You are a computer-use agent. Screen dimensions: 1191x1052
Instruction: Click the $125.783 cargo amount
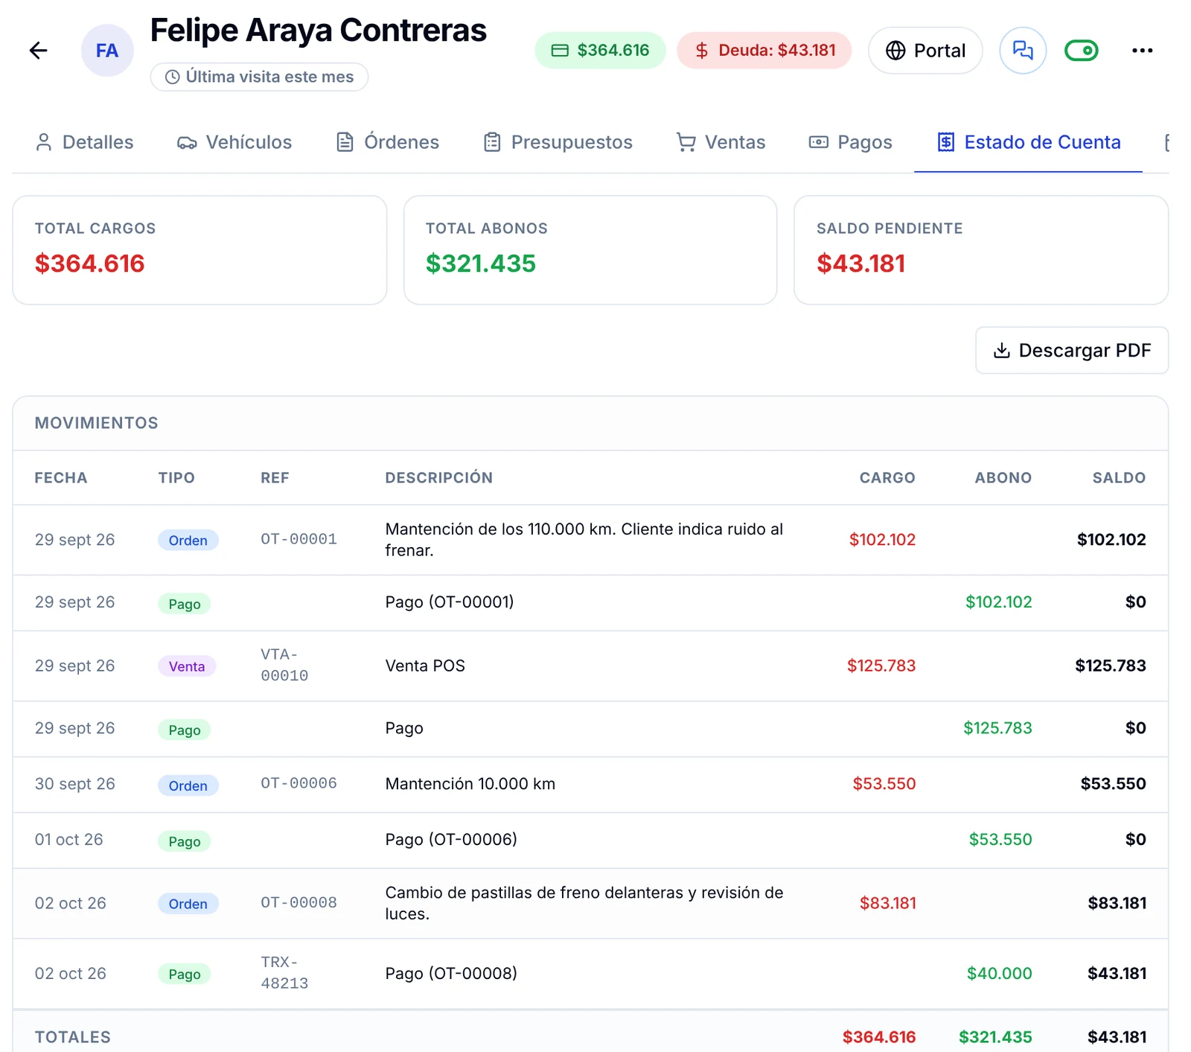[x=881, y=666]
